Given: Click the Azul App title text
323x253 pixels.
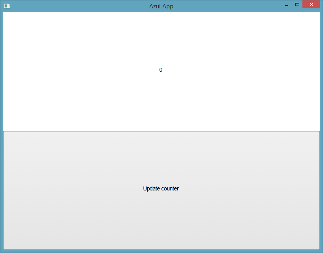Looking at the screenshot, I should click(161, 6).
